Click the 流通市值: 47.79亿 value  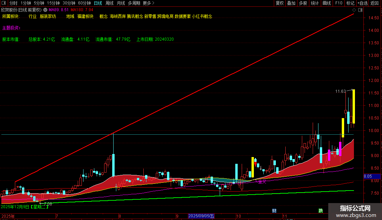pyautogui.click(x=113, y=39)
